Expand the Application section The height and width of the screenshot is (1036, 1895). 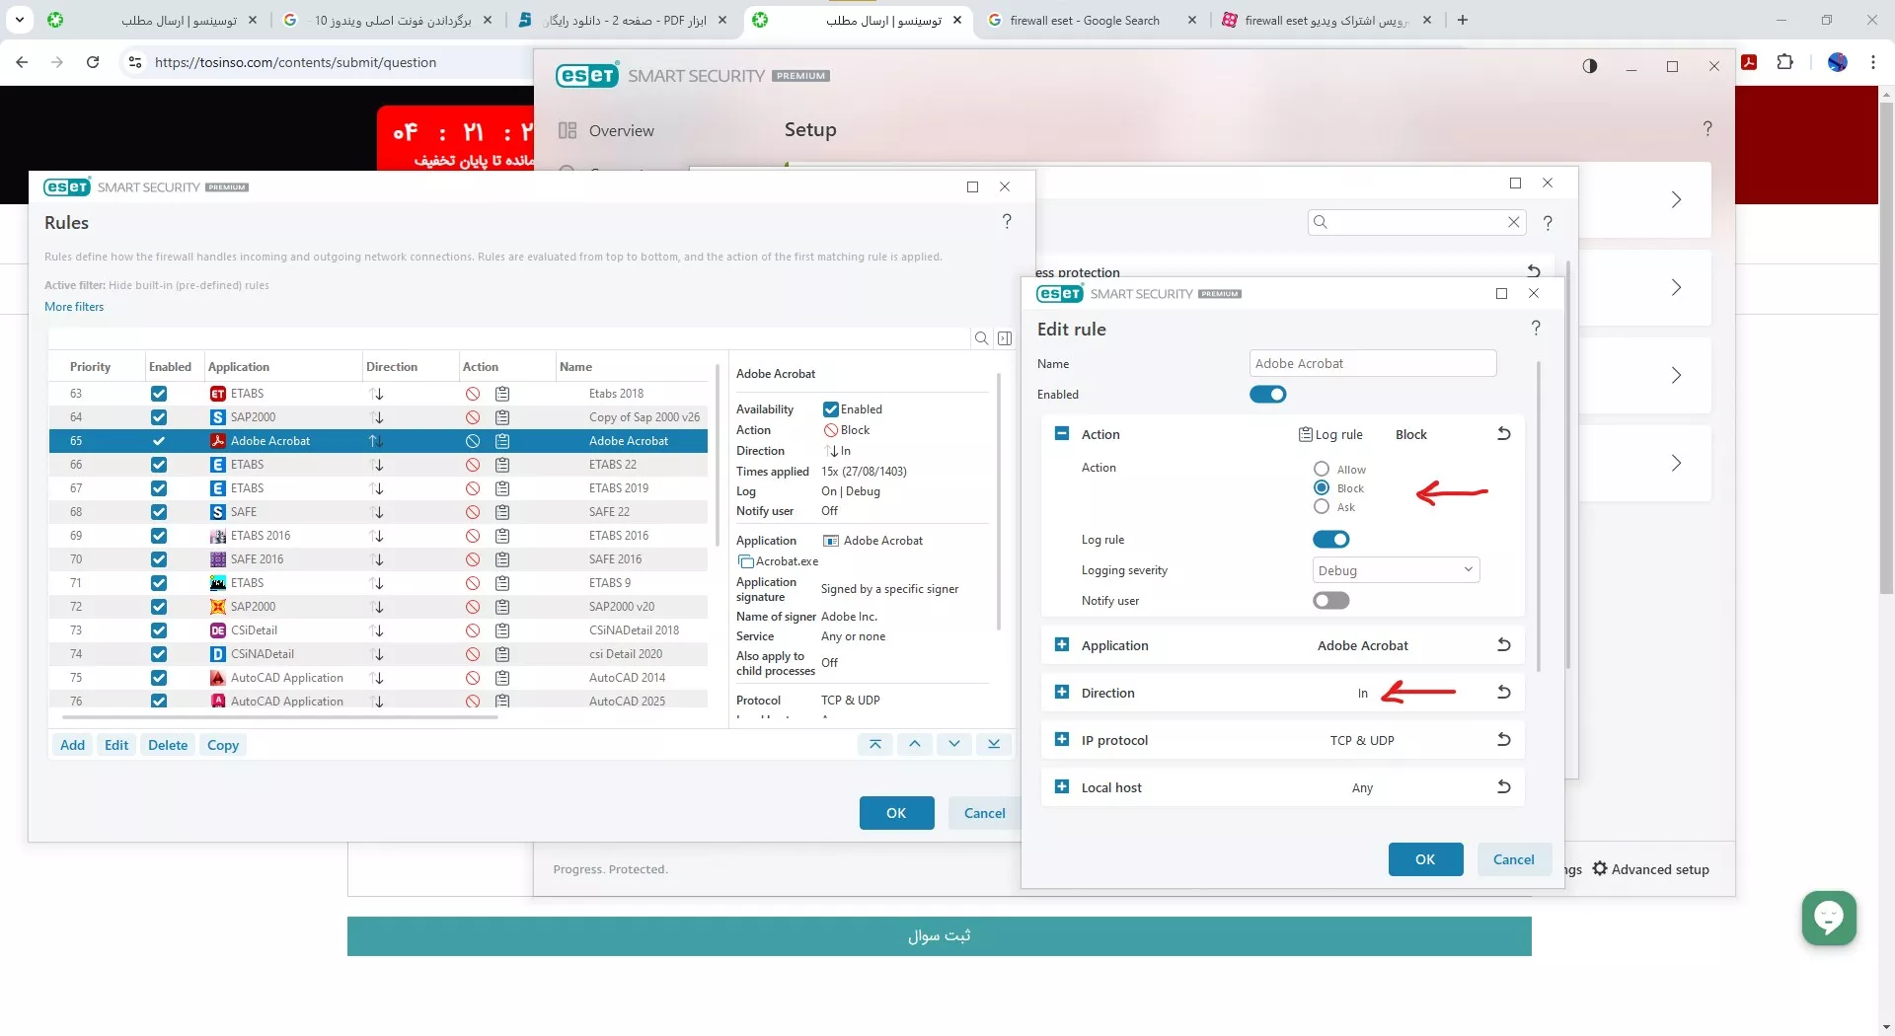coord(1062,645)
